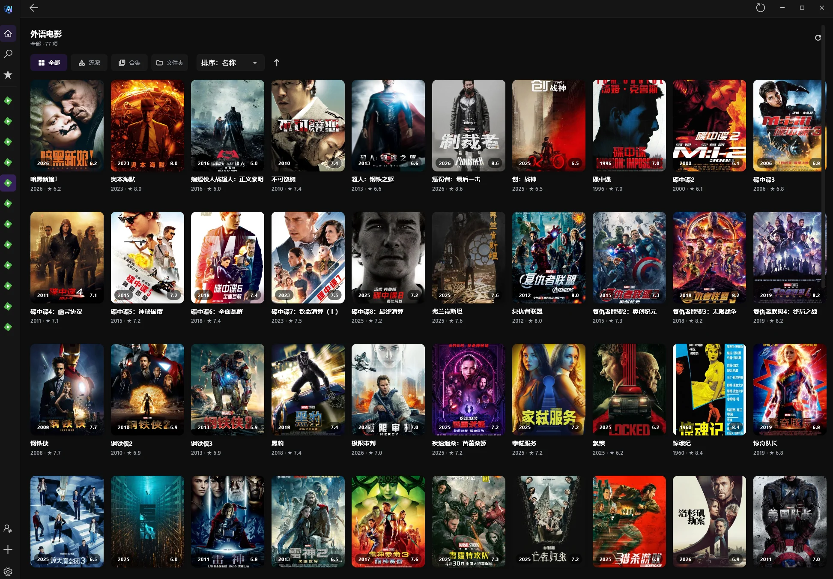Click the plus add icon in sidebar
The width and height of the screenshot is (833, 579).
(8, 549)
